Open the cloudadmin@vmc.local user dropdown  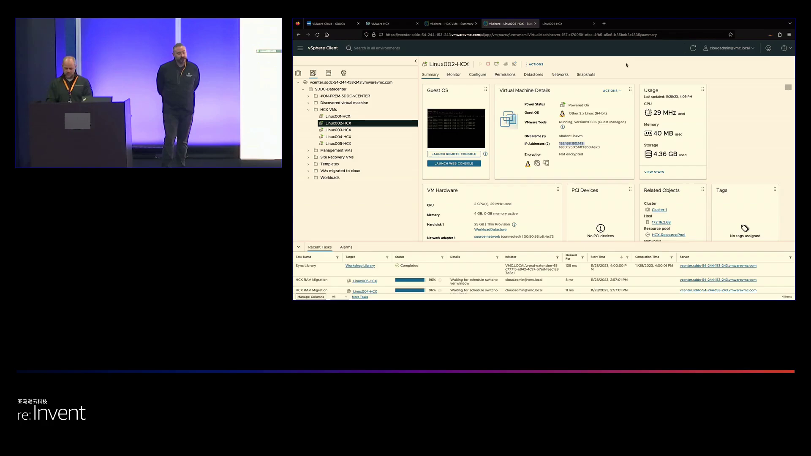point(729,48)
